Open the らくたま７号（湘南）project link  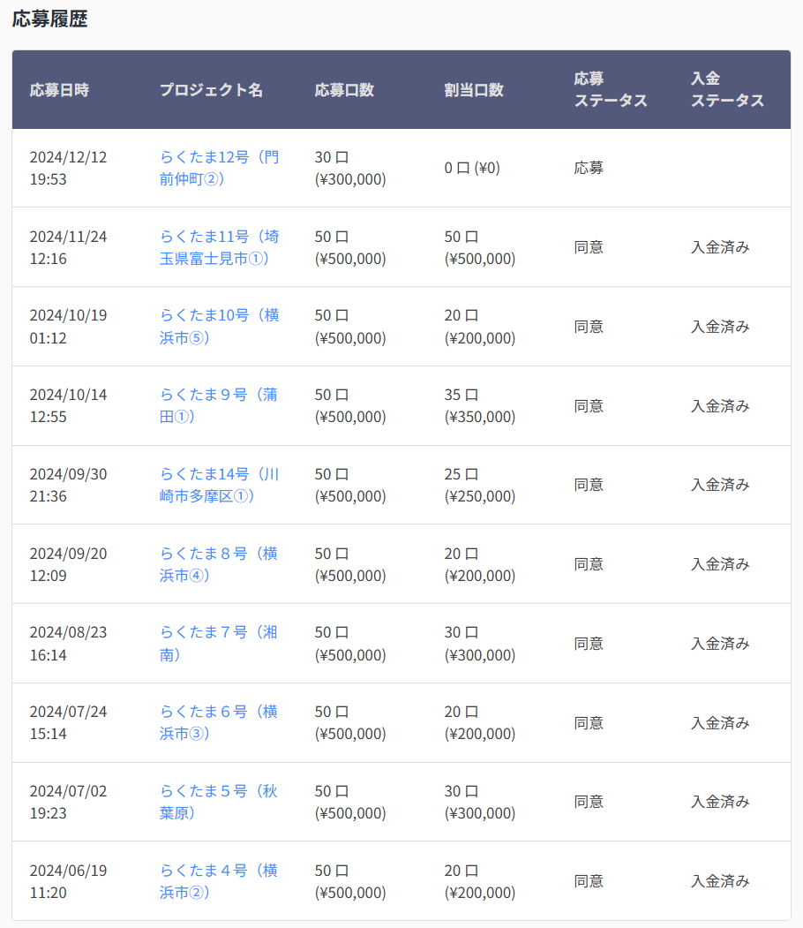click(218, 644)
